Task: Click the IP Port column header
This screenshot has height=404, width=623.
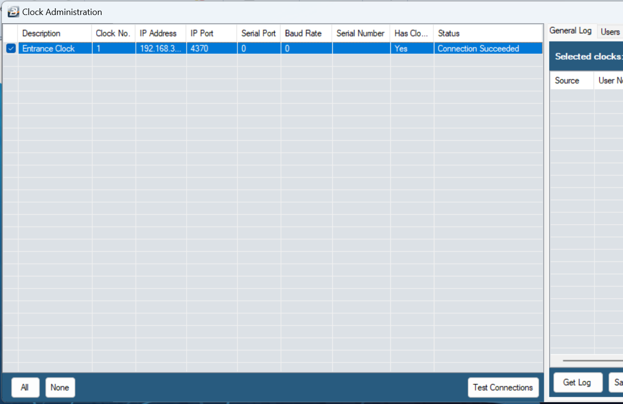Action: pos(211,33)
